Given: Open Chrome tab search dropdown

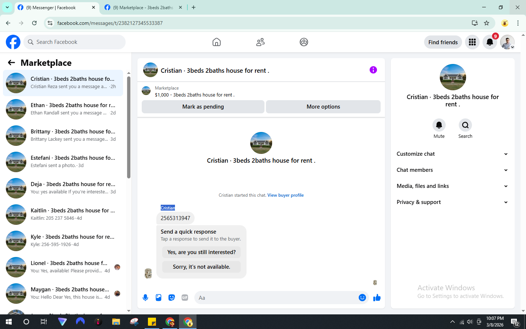Looking at the screenshot, I should point(7,7).
